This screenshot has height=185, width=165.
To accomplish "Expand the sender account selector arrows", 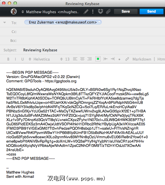I will pos(23,12).
